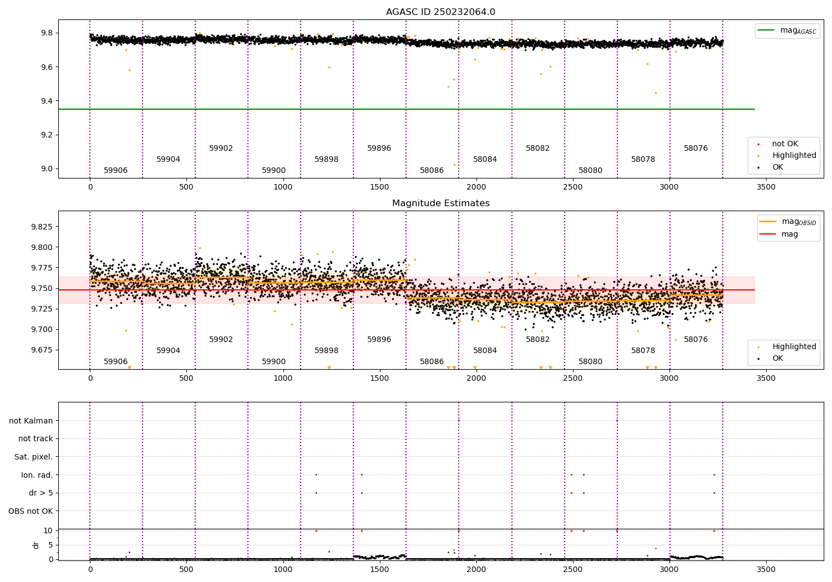Click OBSID label 59906 in the middle panel
The height and width of the screenshot is (582, 832).
(x=116, y=362)
